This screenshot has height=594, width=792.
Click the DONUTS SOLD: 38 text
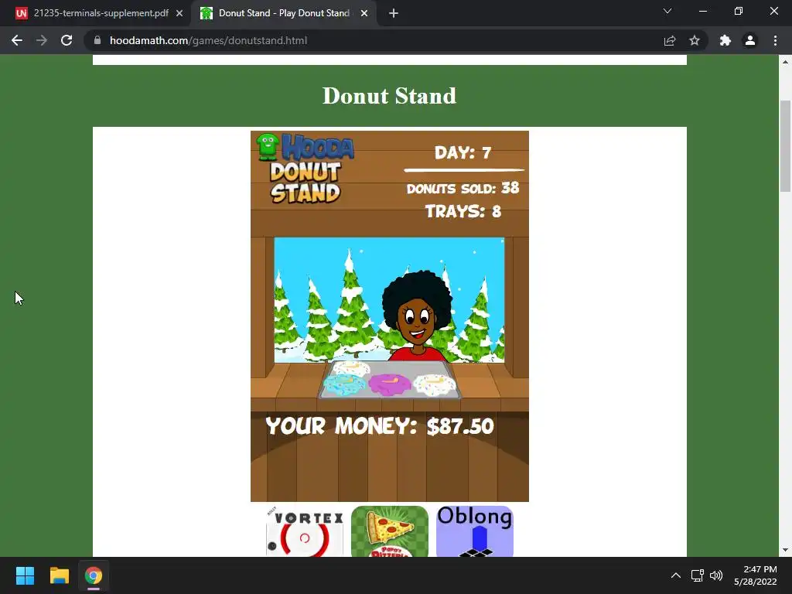click(x=463, y=188)
